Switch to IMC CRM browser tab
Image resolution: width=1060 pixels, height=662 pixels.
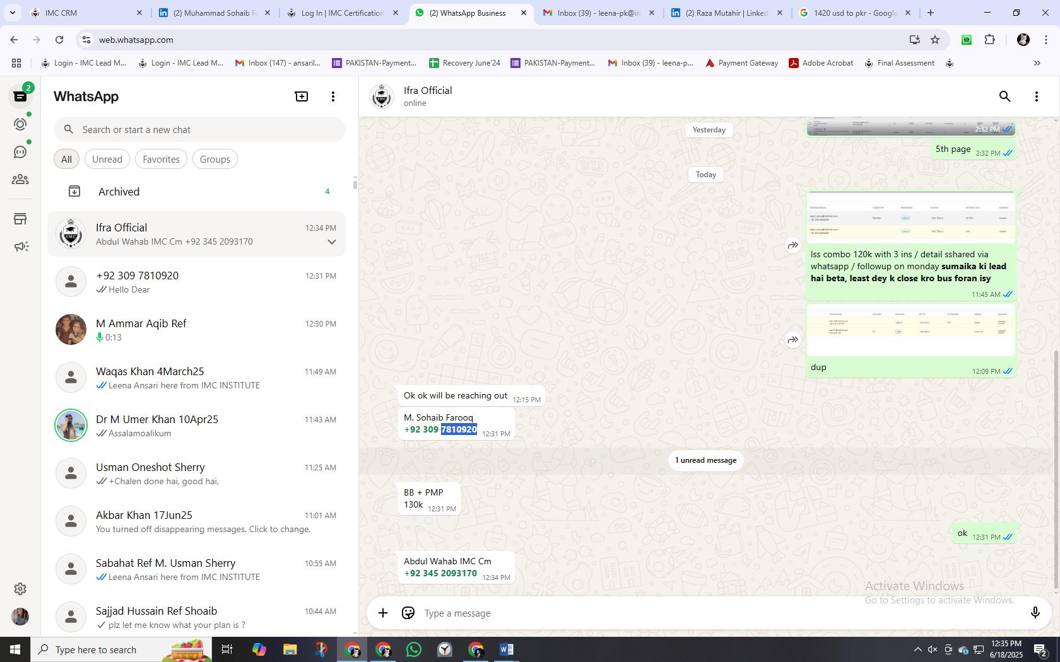coord(86,13)
